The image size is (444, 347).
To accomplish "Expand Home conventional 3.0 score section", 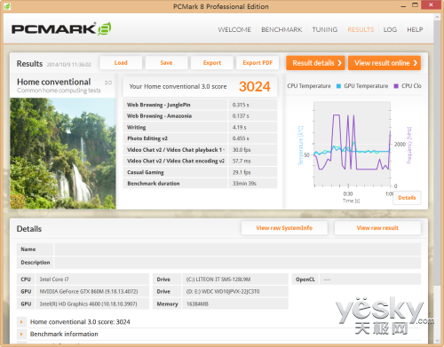I will (21, 322).
